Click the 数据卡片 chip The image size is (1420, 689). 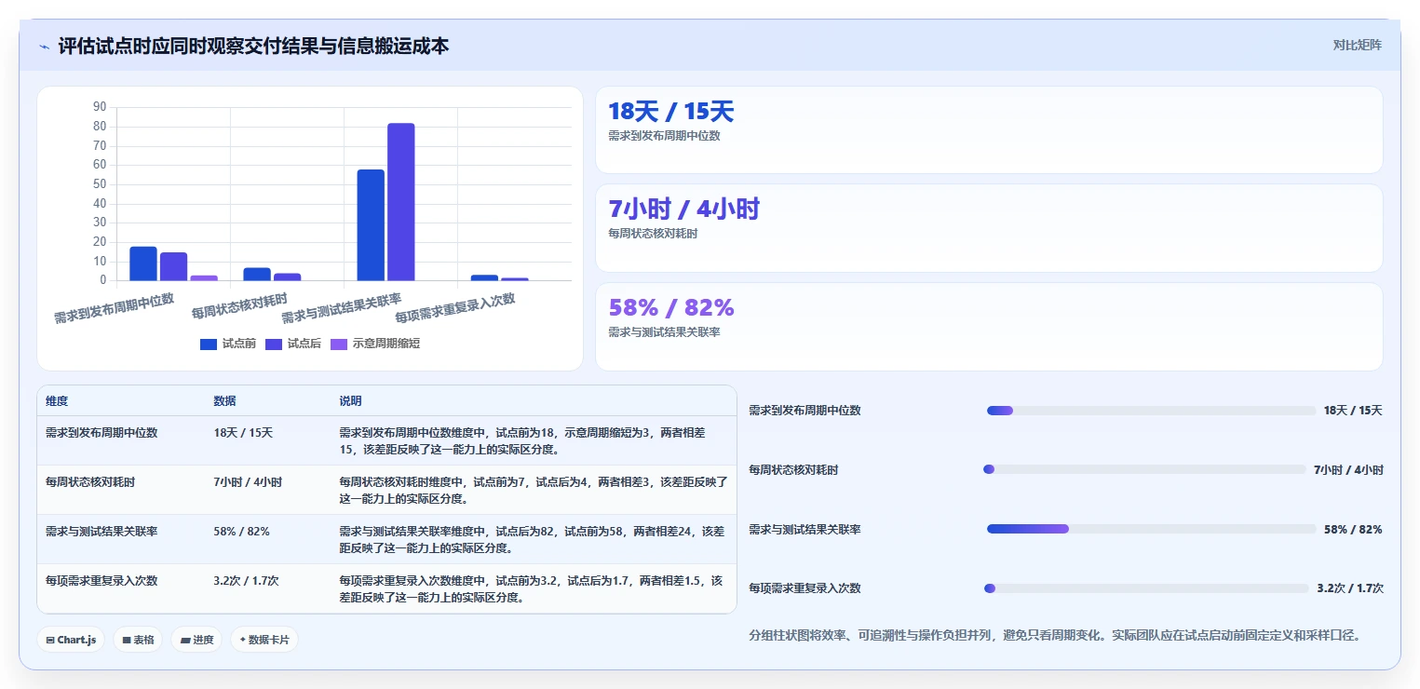point(264,640)
